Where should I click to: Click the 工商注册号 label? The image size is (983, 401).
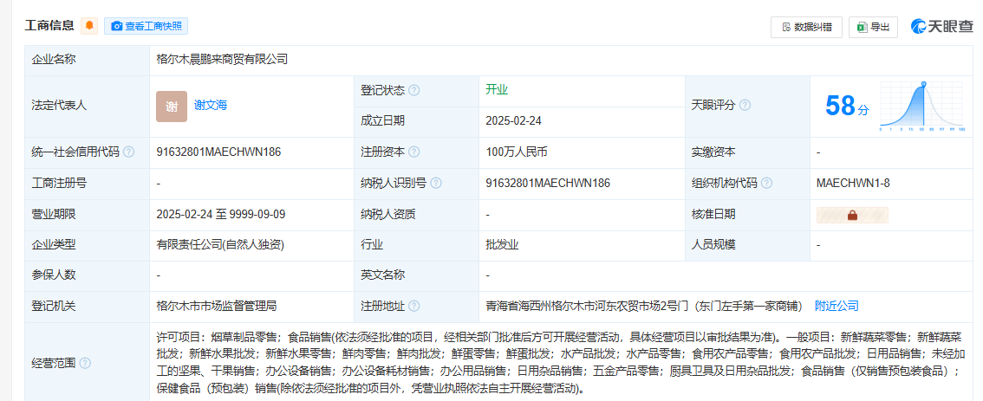point(59,184)
